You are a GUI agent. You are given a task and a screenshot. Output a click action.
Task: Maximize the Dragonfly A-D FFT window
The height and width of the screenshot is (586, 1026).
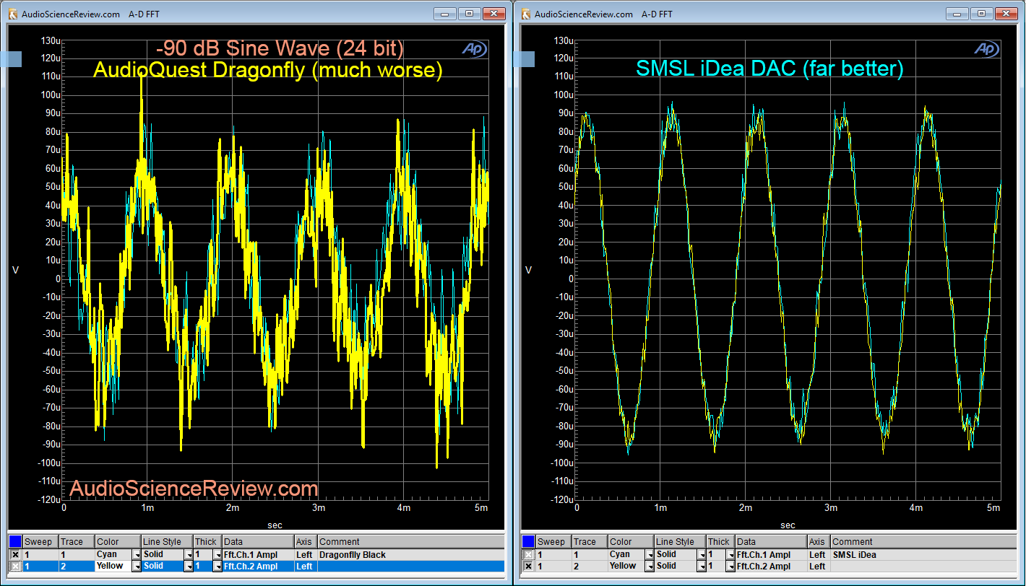pyautogui.click(x=470, y=13)
